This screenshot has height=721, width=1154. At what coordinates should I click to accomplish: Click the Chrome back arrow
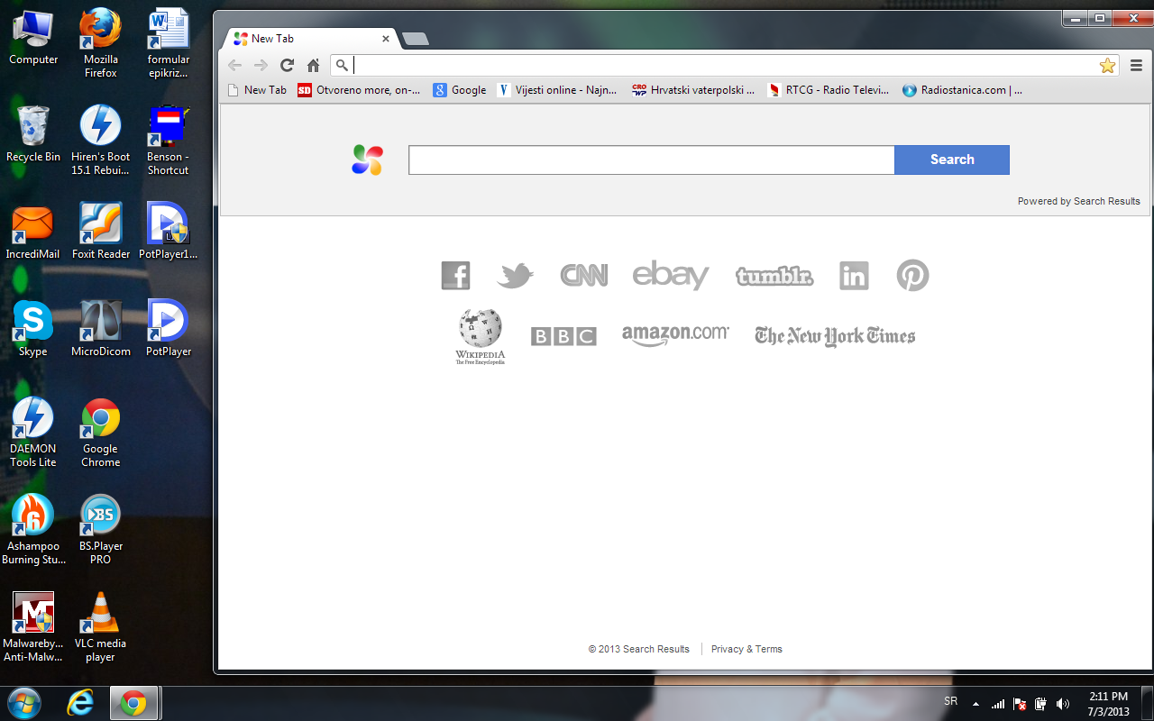click(234, 65)
